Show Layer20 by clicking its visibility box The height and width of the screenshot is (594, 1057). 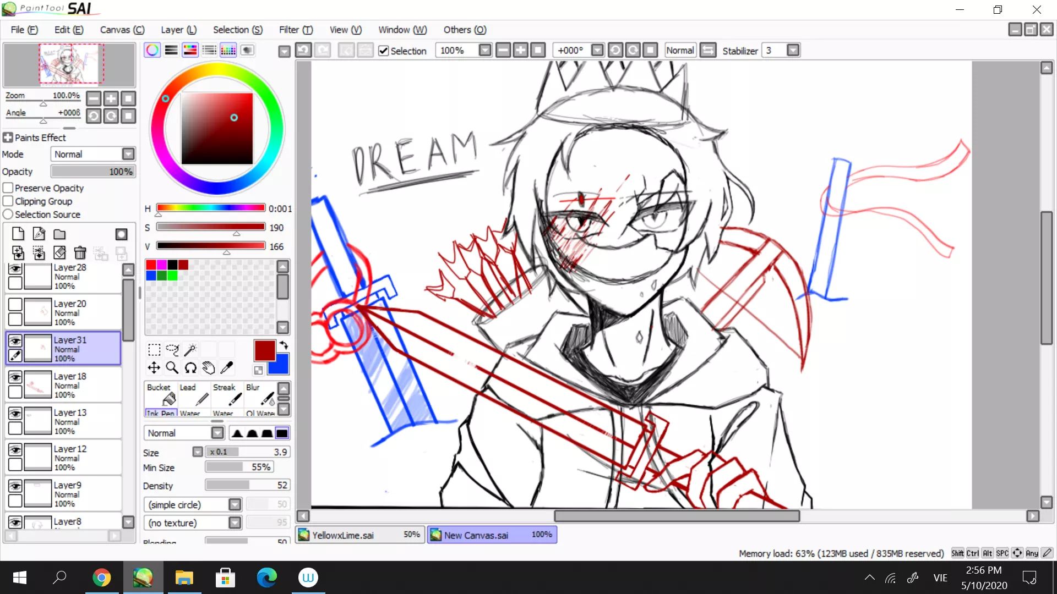pyautogui.click(x=15, y=304)
